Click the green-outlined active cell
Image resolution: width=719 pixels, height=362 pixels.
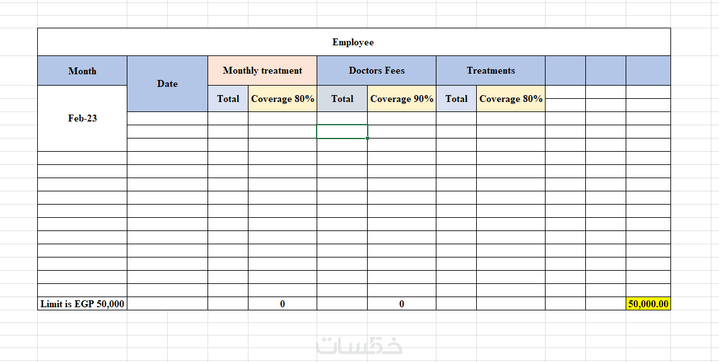click(342, 132)
